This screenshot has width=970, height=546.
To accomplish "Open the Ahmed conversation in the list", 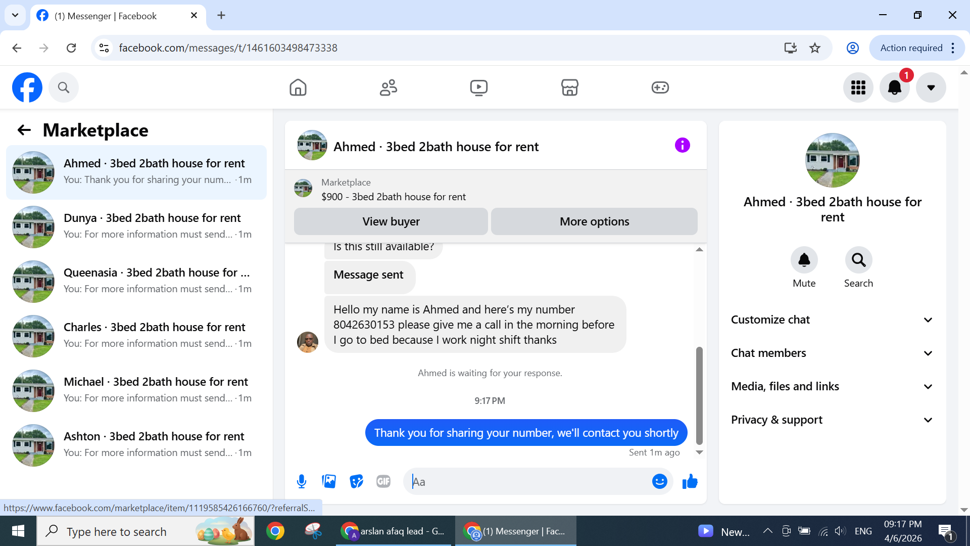I will [x=136, y=172].
